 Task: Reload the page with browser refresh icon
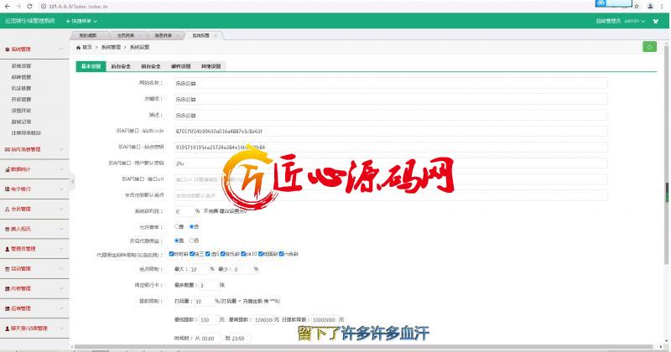tap(29, 7)
